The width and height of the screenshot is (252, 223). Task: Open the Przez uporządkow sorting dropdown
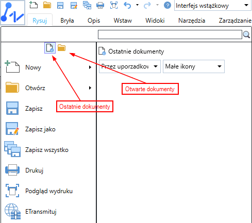(130, 66)
